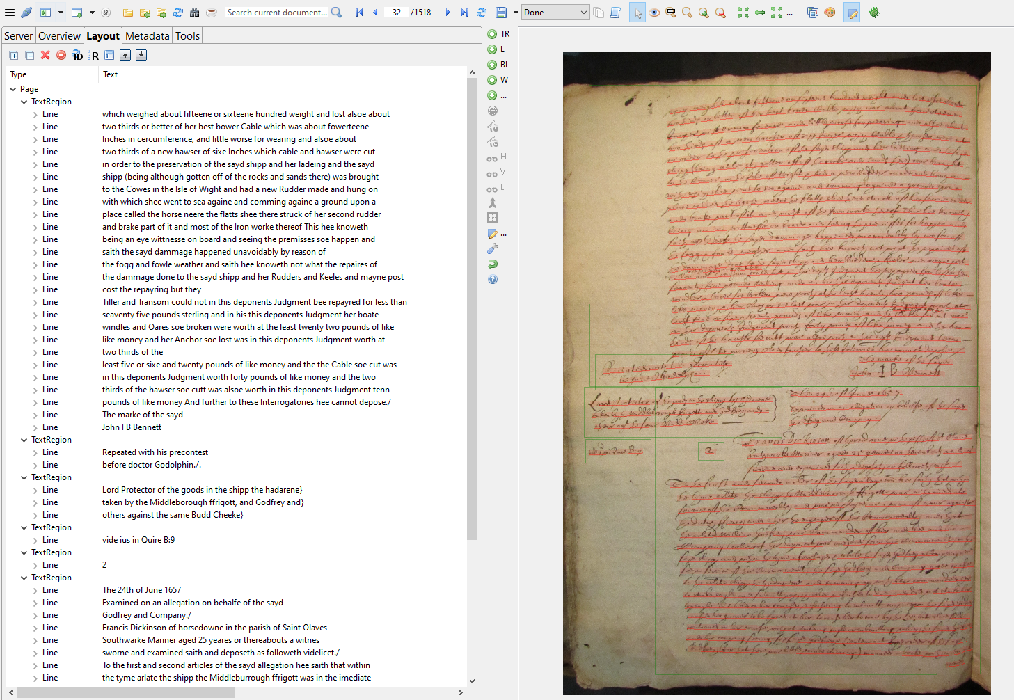Toggle the selection arrow mode button

click(x=637, y=13)
